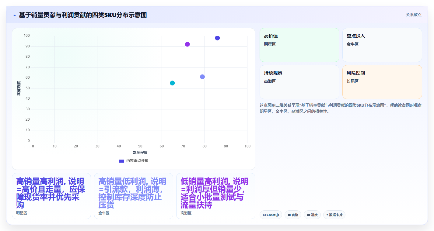
Task: Click the lightning icon beside the title
Action: click(14, 15)
